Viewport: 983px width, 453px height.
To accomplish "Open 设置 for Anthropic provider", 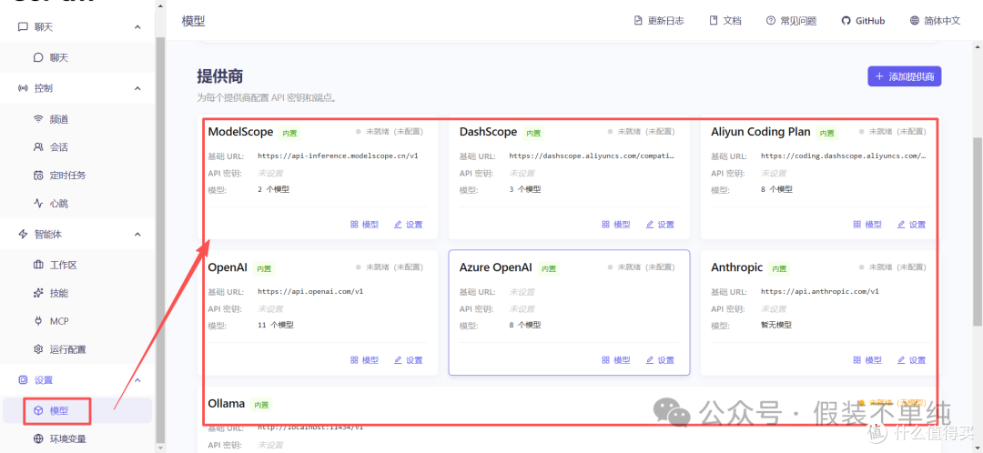I will (x=911, y=359).
